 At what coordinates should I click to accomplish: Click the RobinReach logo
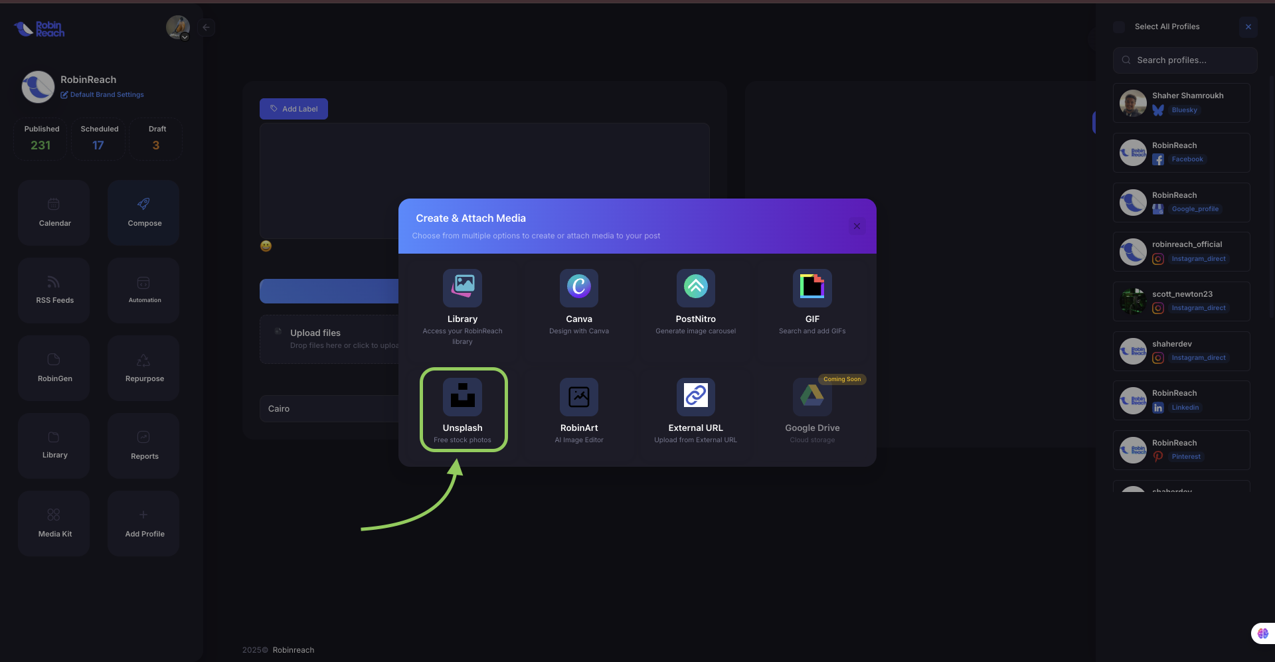[x=40, y=29]
